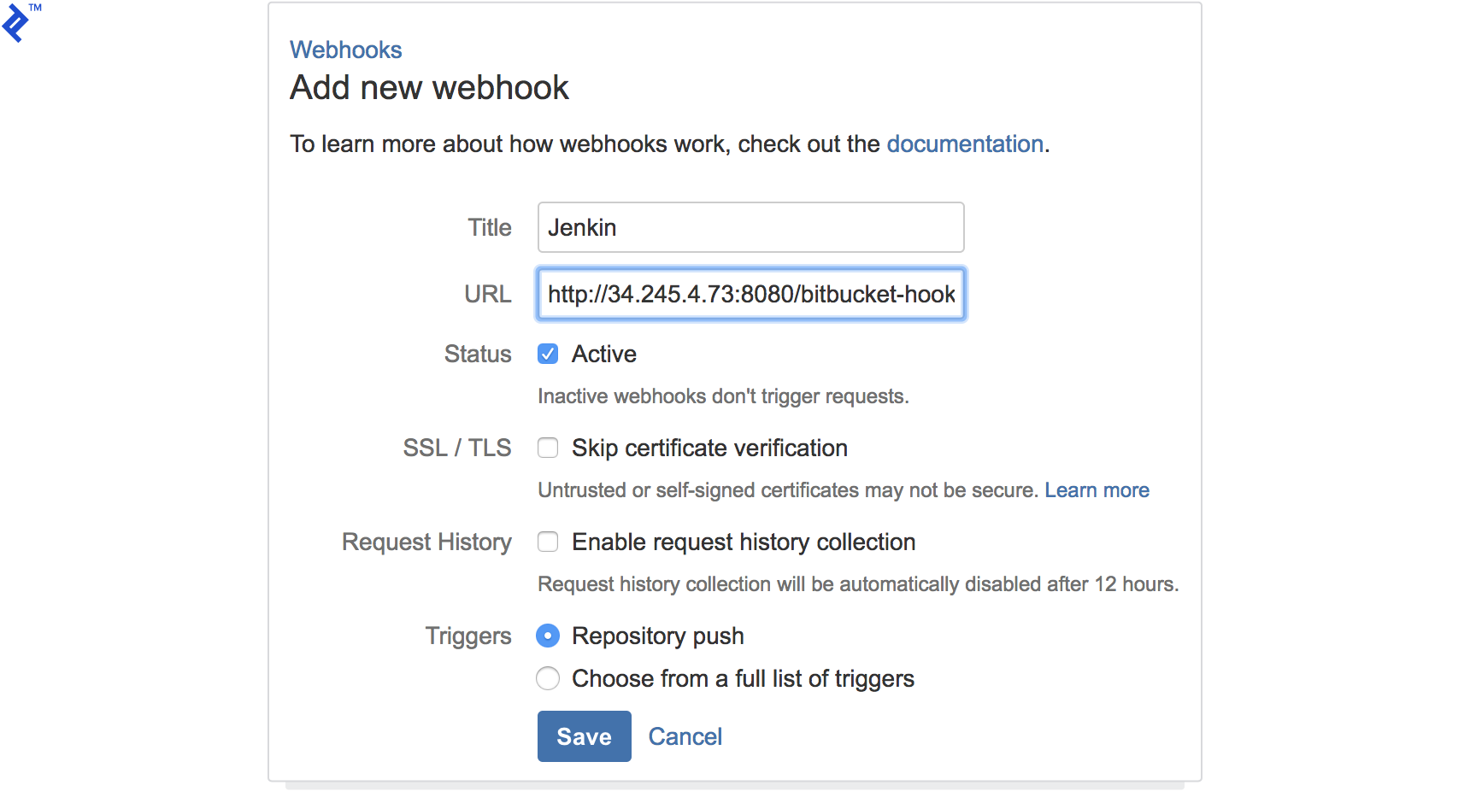This screenshot has width=1470, height=797.
Task: Click the Request History label
Action: tap(426, 541)
